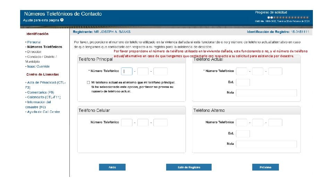The height and width of the screenshot is (187, 333).
Task: Click Teléfono Celular first number field
Action: (127, 123)
